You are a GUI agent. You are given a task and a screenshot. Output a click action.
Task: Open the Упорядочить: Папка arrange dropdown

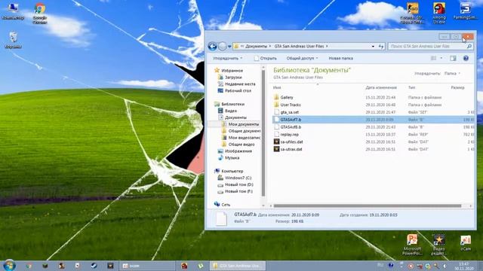coord(452,74)
